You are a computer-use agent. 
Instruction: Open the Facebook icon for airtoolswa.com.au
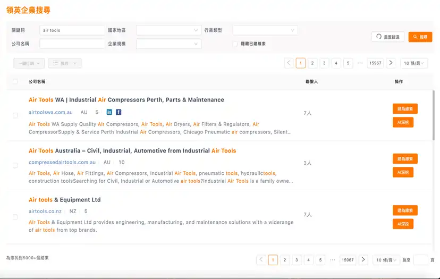119,112
